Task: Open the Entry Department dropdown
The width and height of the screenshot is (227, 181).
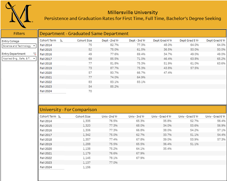Action: [19, 59]
